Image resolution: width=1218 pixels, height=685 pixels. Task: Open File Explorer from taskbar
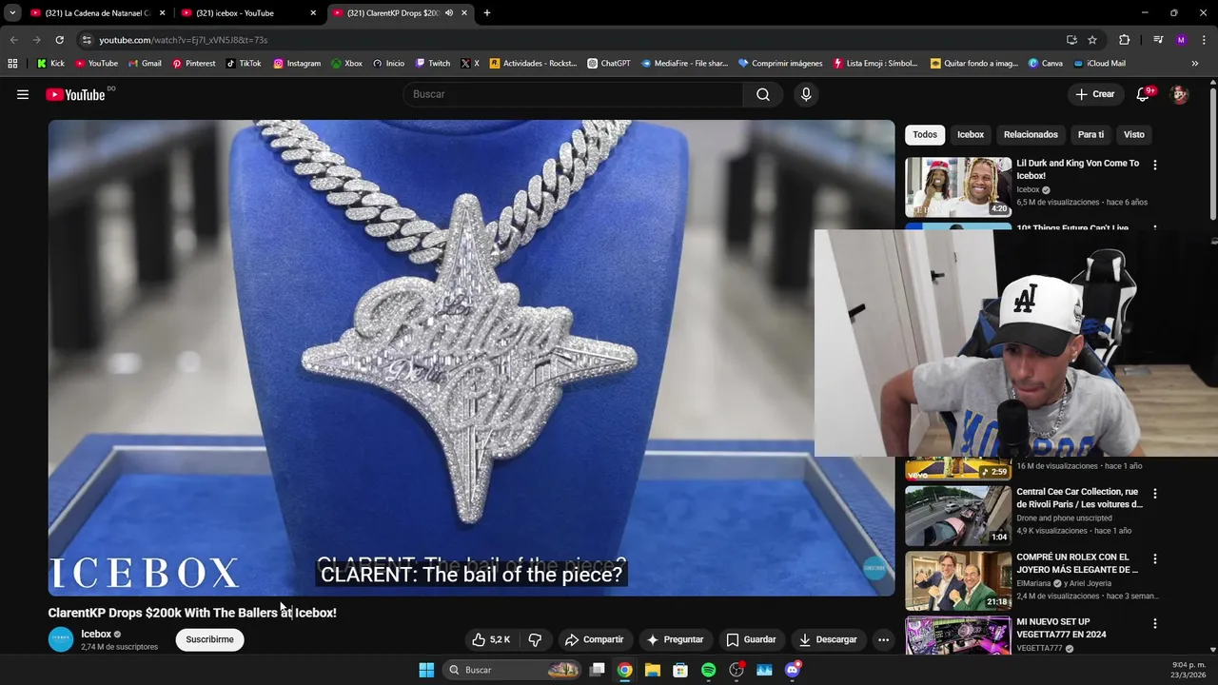tap(652, 670)
